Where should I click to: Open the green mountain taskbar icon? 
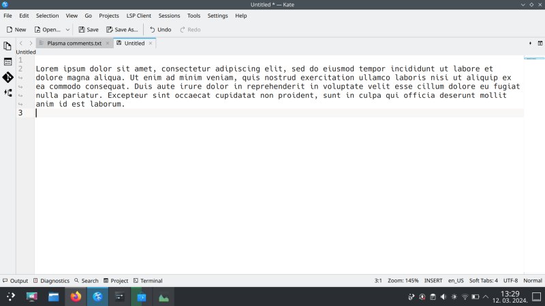163,297
